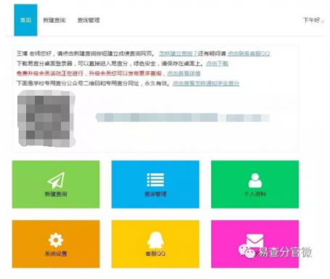The image size is (330, 279).
Task: Click the 点击联系客服QQ link
Action: 249,54
